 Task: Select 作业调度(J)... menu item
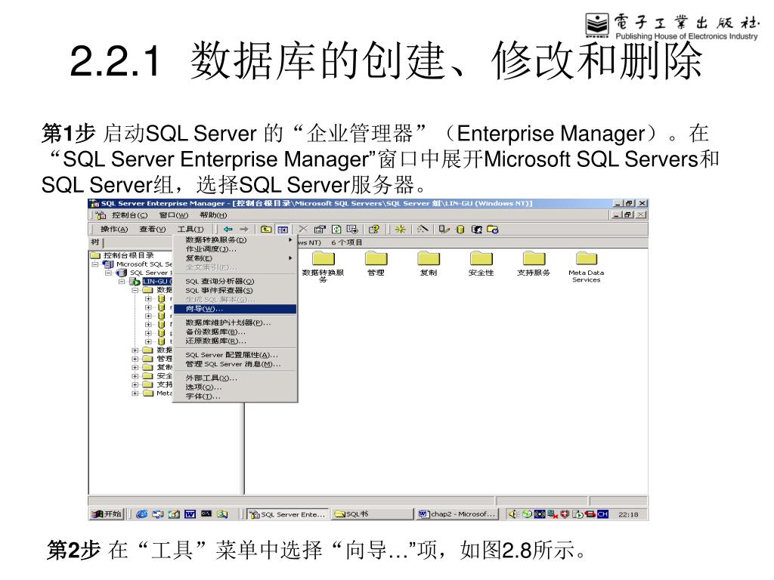(235, 249)
